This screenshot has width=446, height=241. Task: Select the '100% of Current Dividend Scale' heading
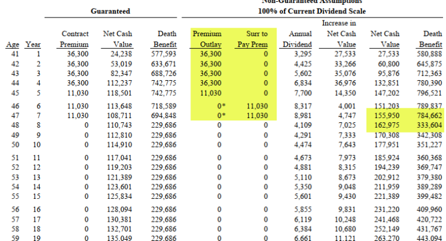[312, 11]
